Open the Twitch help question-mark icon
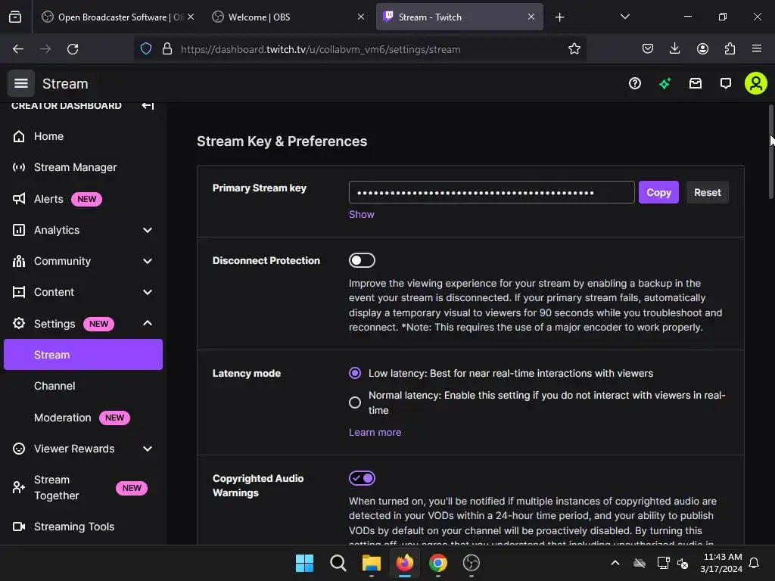The image size is (775, 581). coord(635,83)
